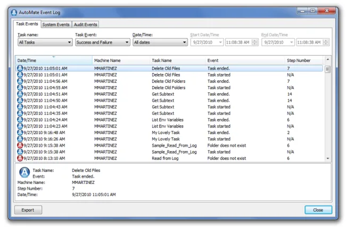Click the icon of Delete Old Files Task started row
This screenshot has width=346, height=227.
20,74
